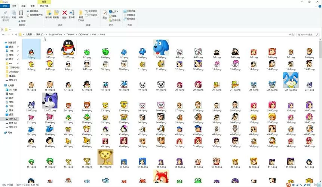
Task: Click the Paste (粘贴) clipboard icon
Action: point(21,13)
